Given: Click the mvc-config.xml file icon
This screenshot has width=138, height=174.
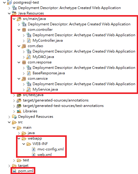Looking at the screenshot, I should (34, 149).
